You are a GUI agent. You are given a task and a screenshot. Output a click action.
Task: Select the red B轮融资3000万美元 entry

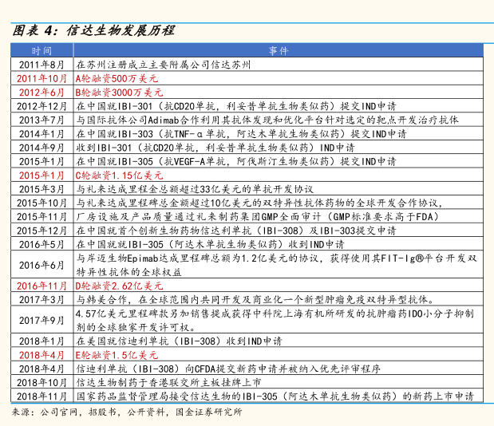[120, 92]
